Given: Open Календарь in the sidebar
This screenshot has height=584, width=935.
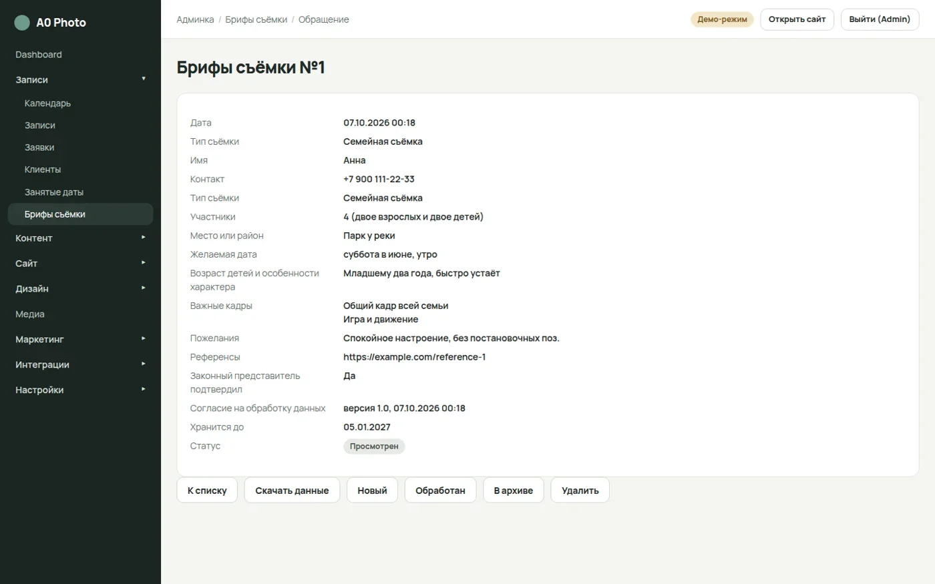Looking at the screenshot, I should 47,103.
